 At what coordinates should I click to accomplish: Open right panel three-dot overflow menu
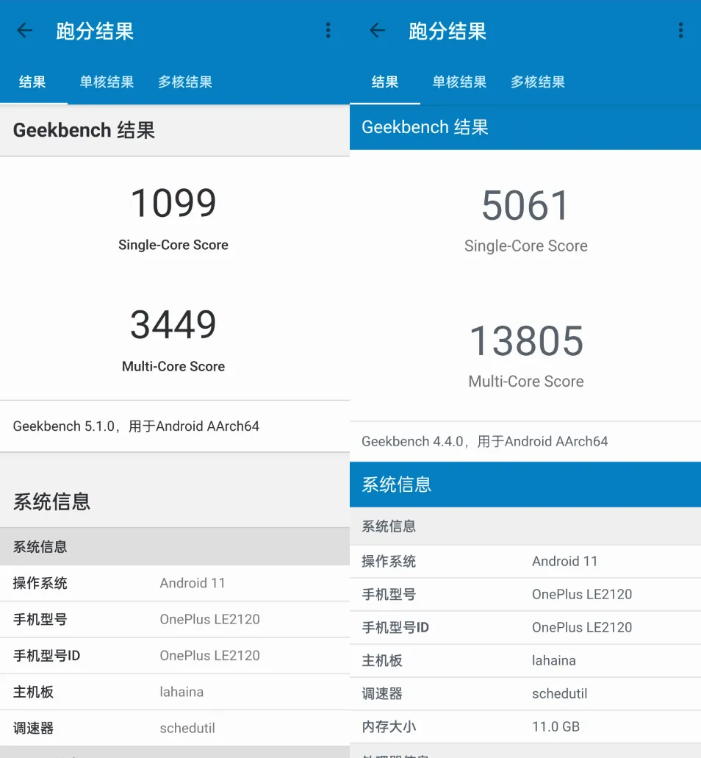[x=680, y=30]
